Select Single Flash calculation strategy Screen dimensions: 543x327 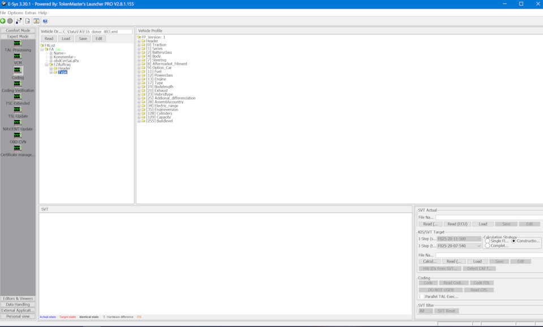pyautogui.click(x=488, y=241)
